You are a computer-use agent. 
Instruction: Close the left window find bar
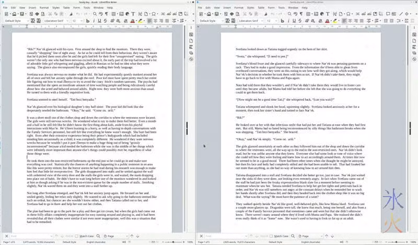point(6,236)
